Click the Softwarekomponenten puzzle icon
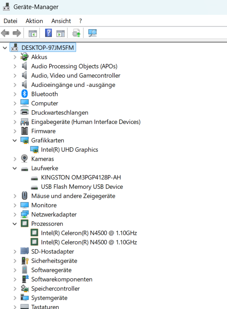This screenshot has width=227, height=309. [25, 279]
